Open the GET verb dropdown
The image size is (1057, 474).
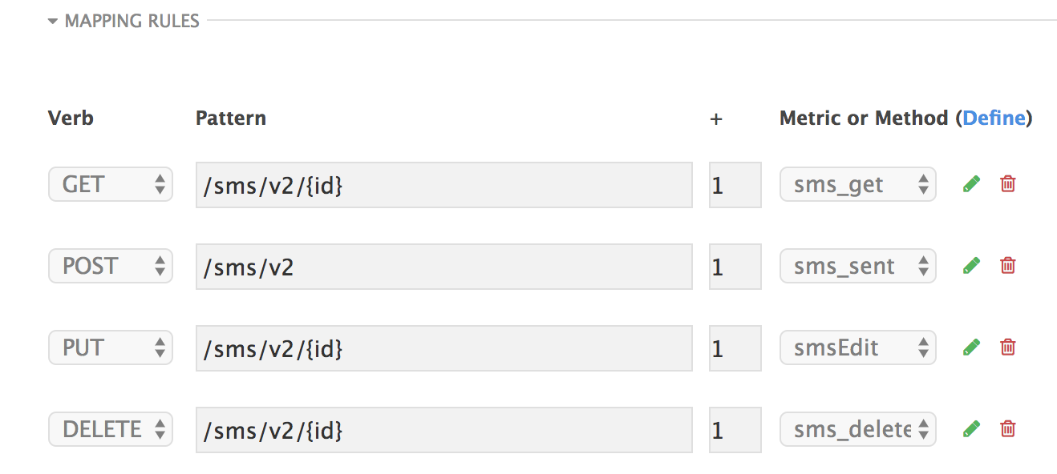click(x=111, y=185)
